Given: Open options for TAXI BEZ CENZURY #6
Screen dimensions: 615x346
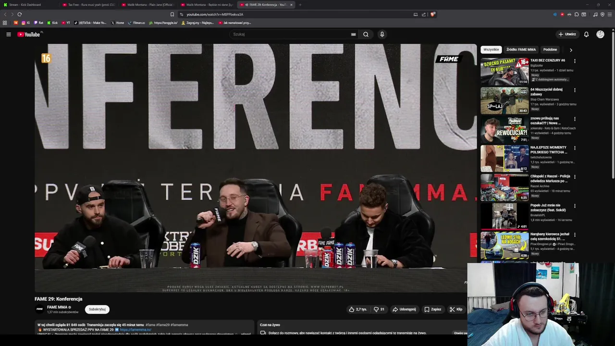Looking at the screenshot, I should click(575, 61).
